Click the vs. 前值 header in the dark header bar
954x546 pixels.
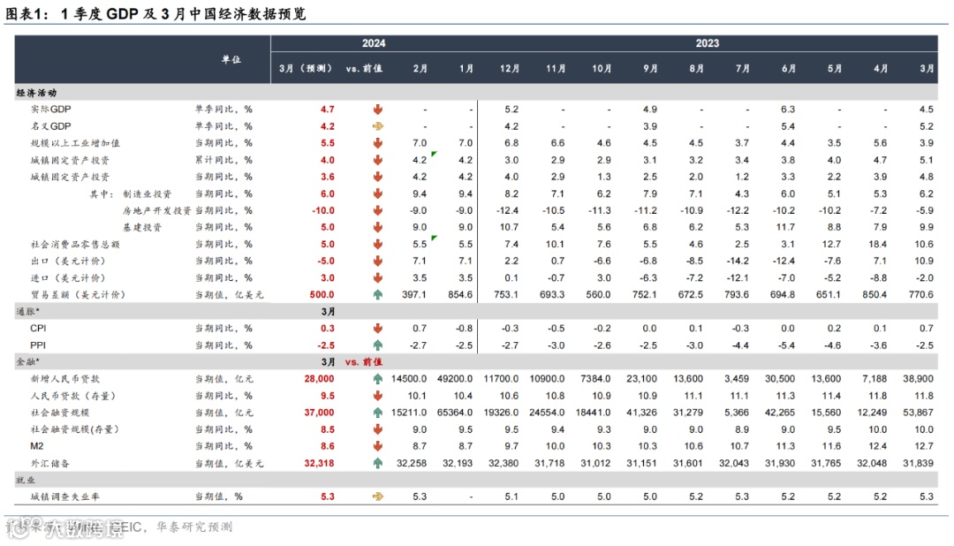364,69
